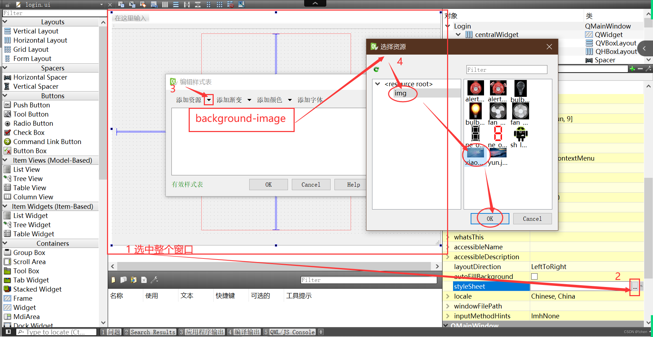
Task: Toggle the autoFillBackground checkbox
Action: click(x=534, y=276)
